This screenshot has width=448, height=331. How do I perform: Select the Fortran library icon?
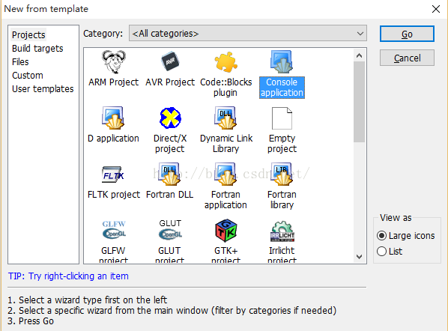[x=282, y=174]
